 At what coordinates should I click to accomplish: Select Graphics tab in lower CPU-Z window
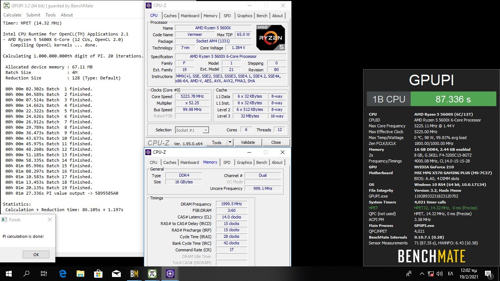point(245,162)
